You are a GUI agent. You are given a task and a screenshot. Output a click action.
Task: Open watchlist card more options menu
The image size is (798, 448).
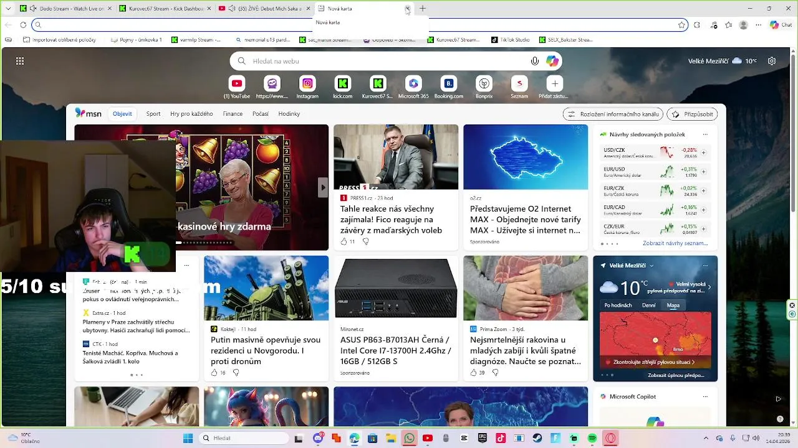(705, 134)
